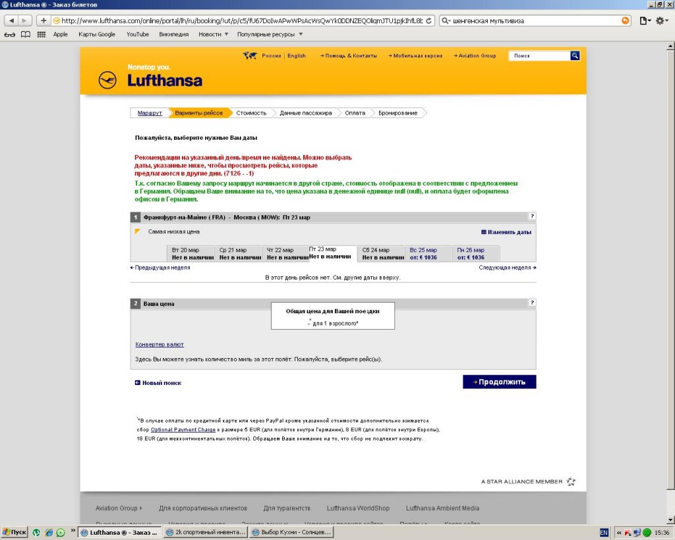This screenshot has height=540, width=675.
Task: Open the Apple bookmark
Action: tap(60, 34)
